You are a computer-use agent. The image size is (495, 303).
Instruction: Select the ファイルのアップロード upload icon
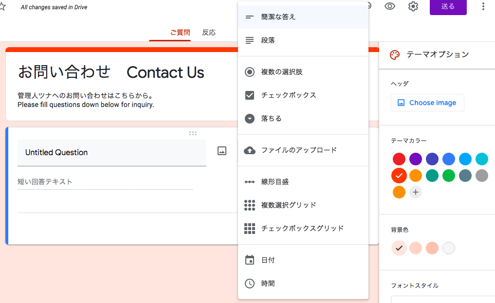pos(250,150)
